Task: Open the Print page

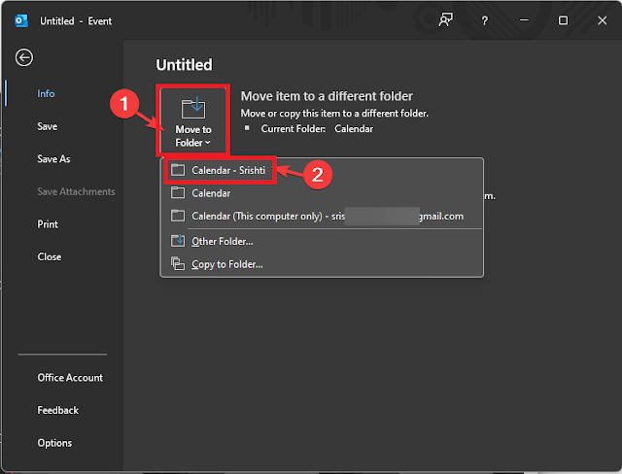Action: pyautogui.click(x=48, y=224)
